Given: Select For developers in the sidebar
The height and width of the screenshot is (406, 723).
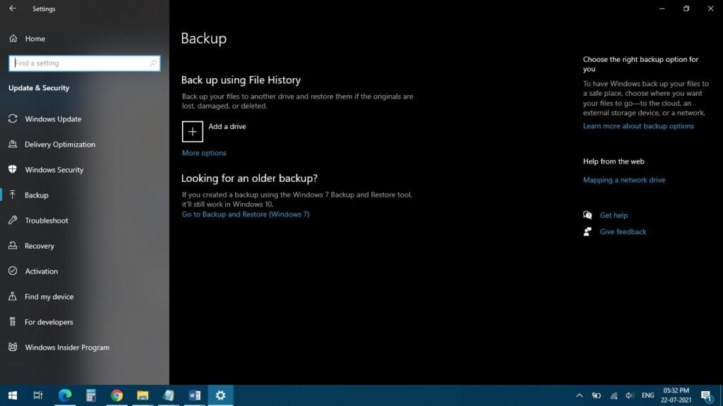Looking at the screenshot, I should pos(49,322).
